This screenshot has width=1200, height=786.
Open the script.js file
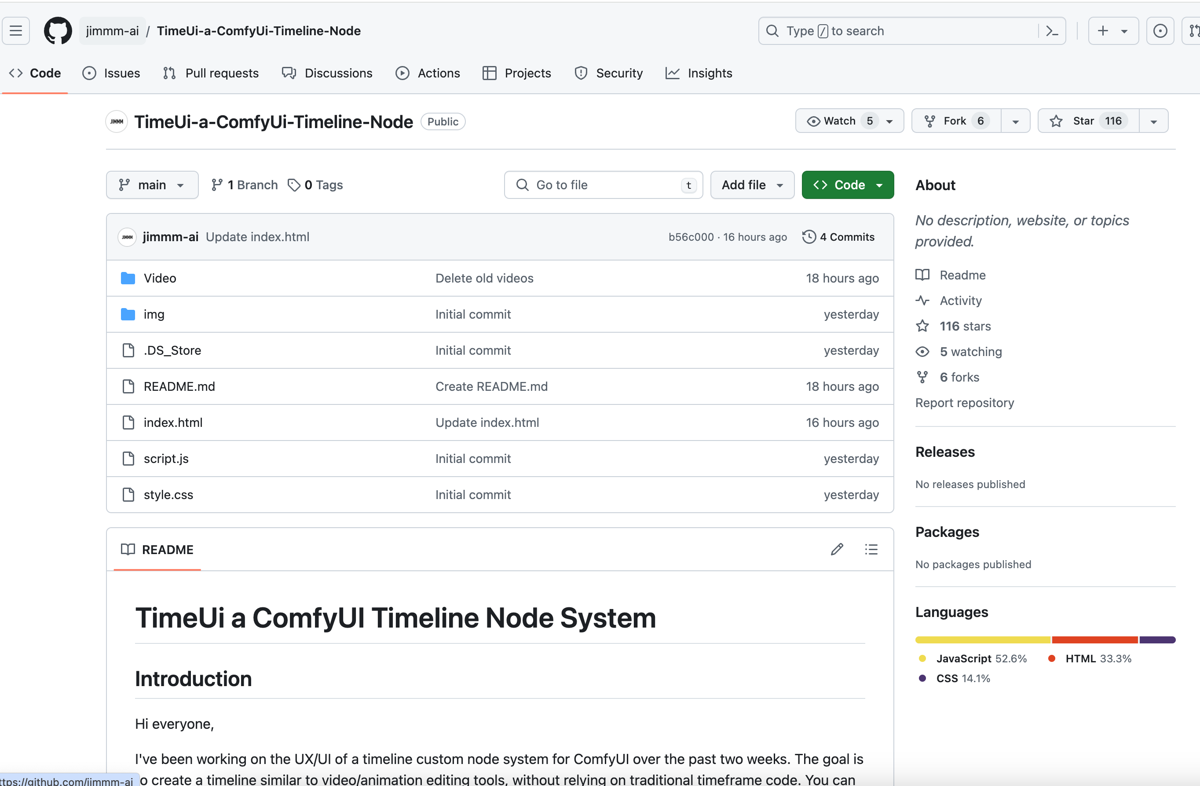tap(166, 459)
